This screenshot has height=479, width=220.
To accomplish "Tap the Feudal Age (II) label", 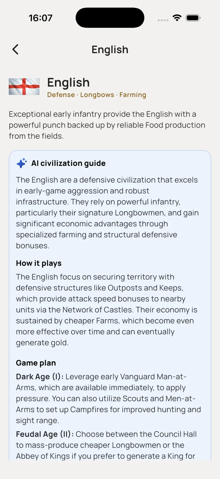I will (x=45, y=434).
